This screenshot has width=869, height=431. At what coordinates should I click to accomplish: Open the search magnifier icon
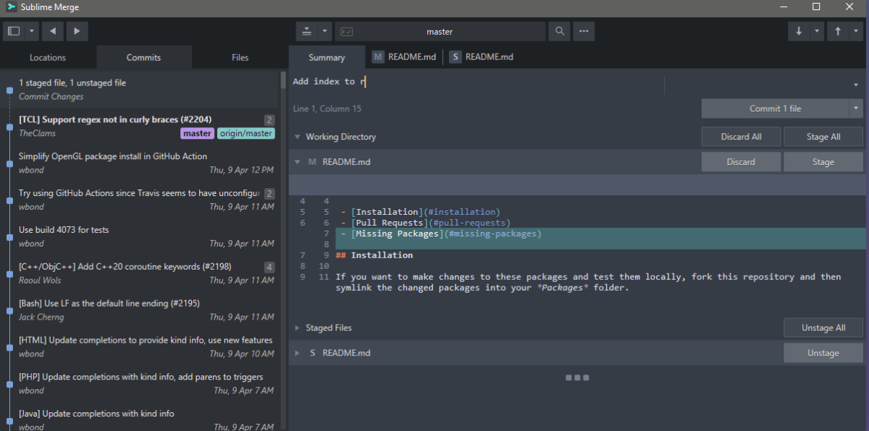click(x=559, y=31)
